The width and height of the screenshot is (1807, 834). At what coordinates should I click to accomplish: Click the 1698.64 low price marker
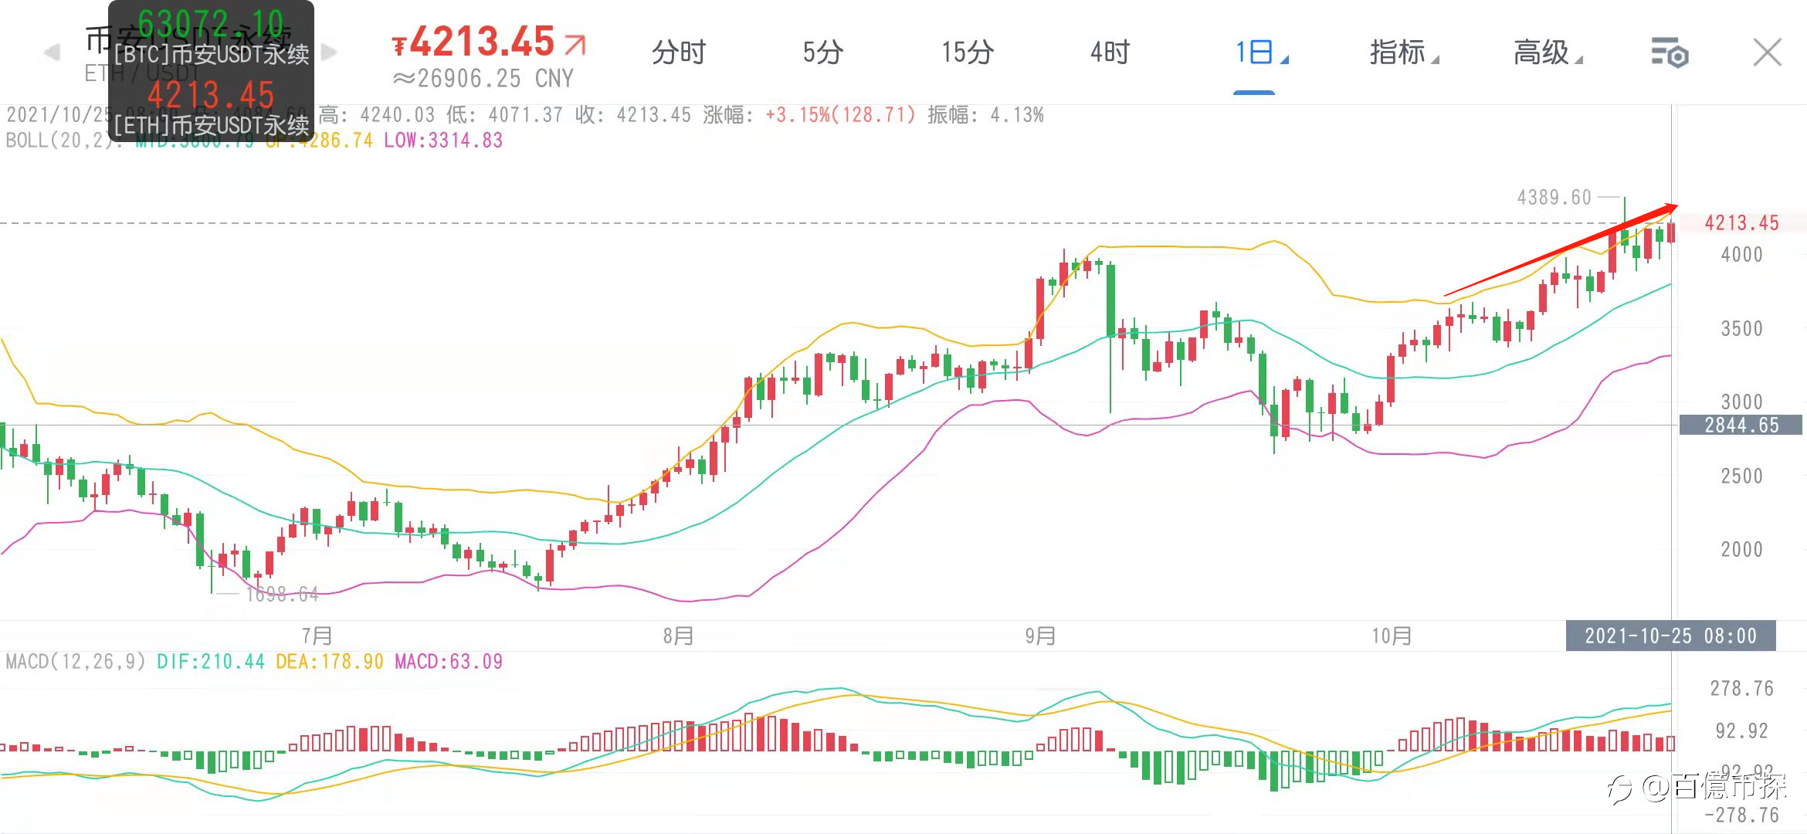282,594
